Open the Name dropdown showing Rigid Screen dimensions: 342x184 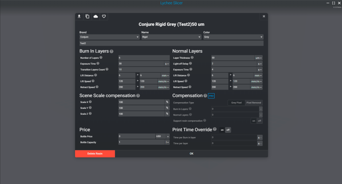(171, 37)
